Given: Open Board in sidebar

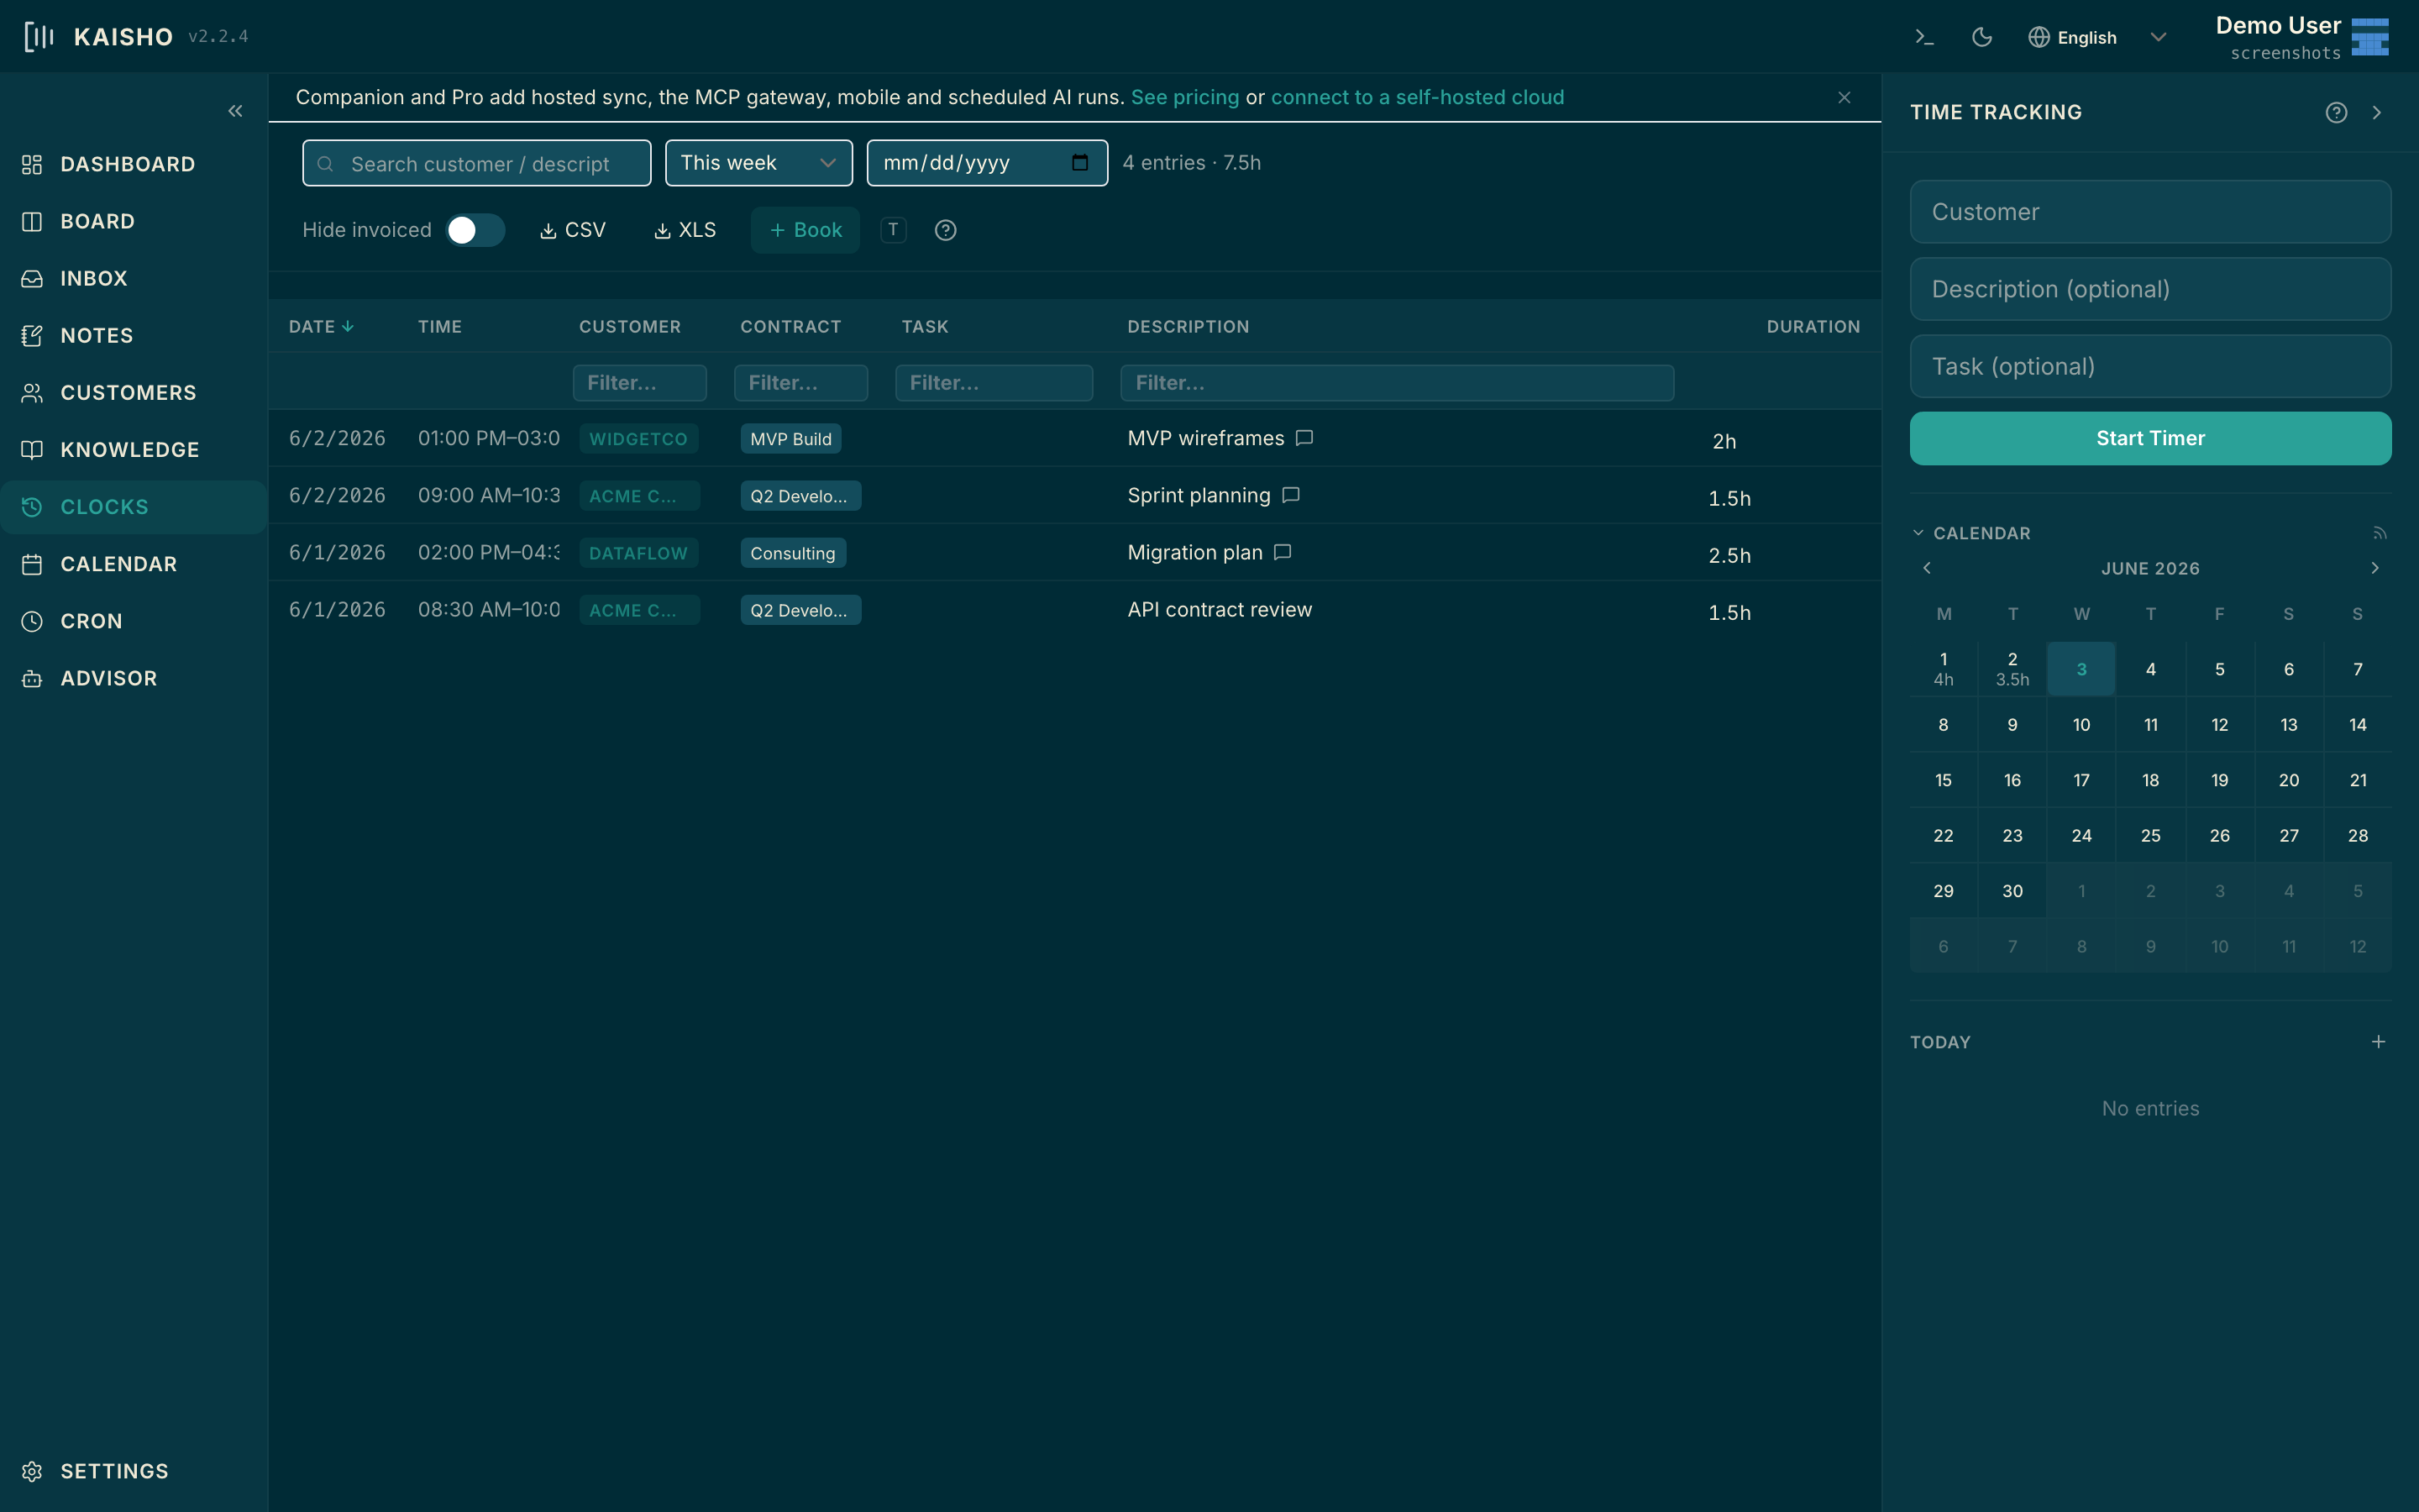Looking at the screenshot, I should (134, 221).
